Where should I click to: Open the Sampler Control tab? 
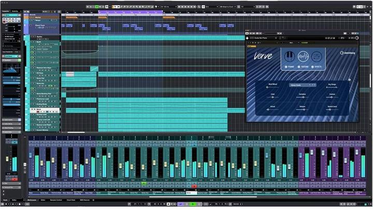(56, 200)
